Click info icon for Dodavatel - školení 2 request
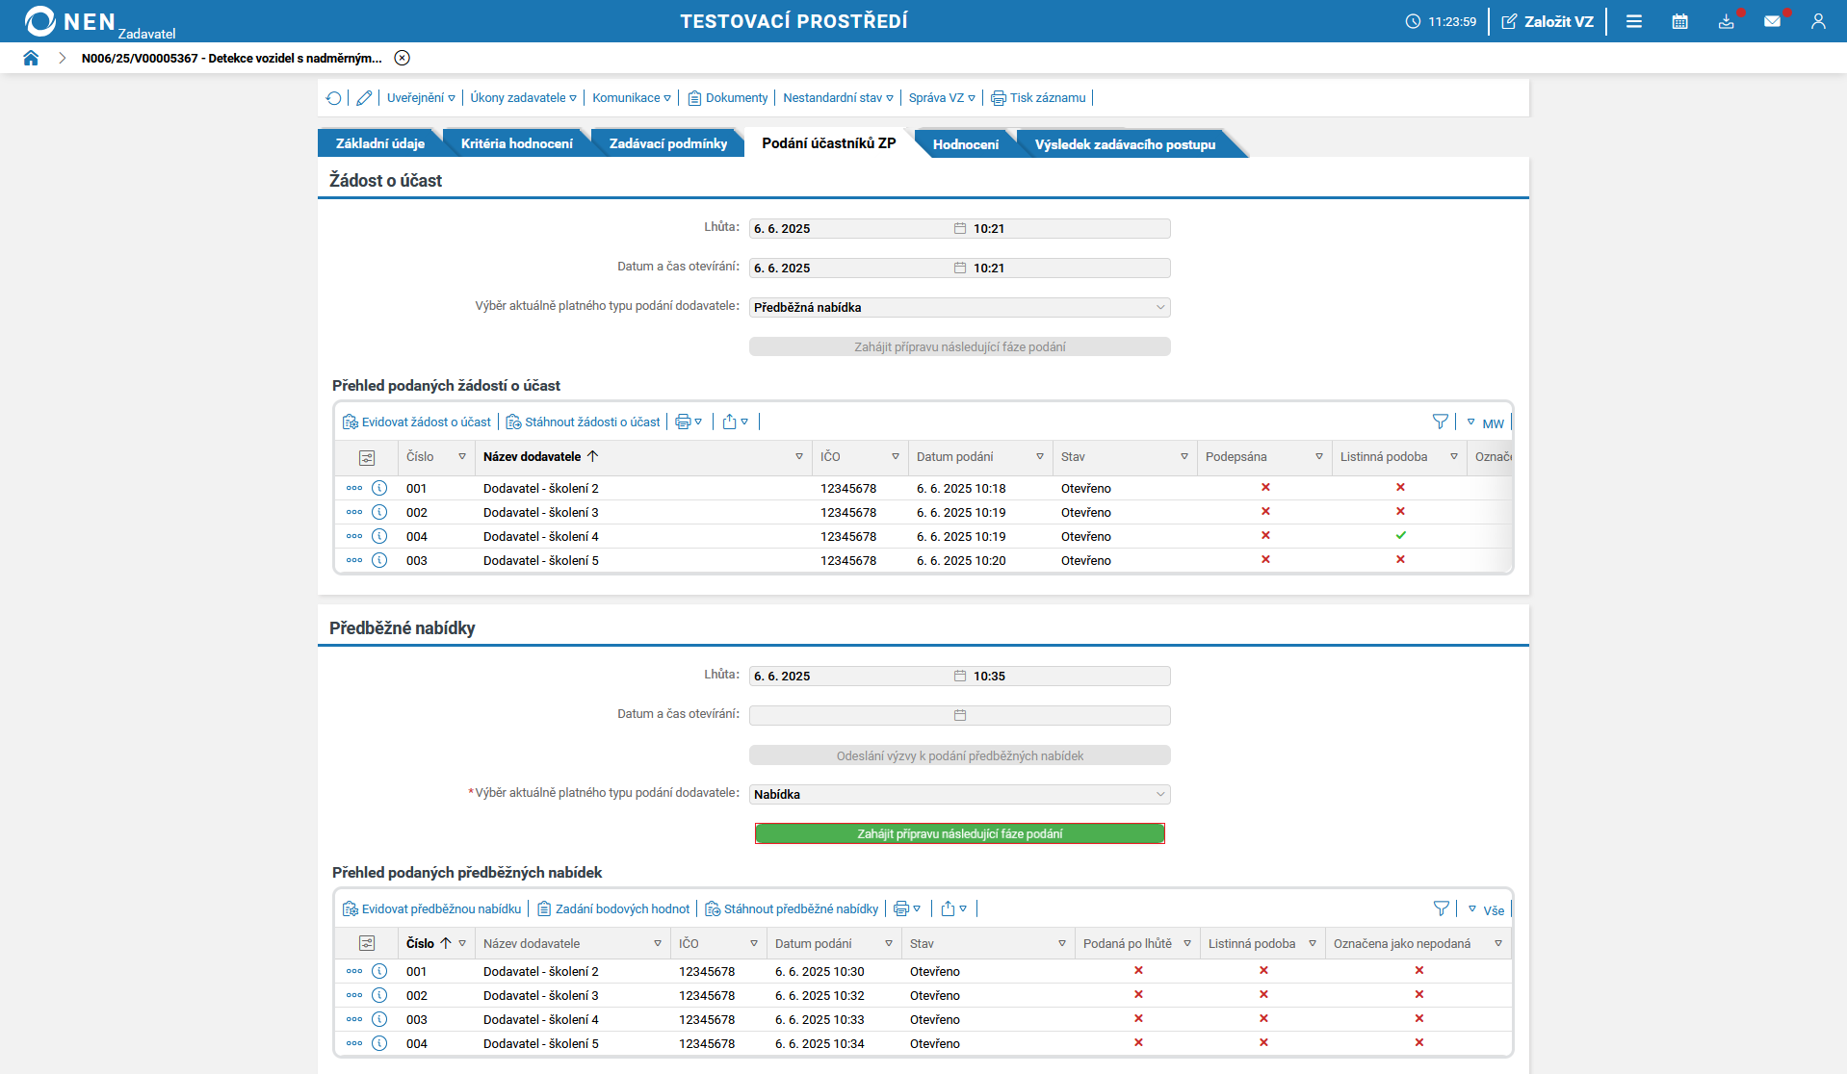 click(379, 488)
